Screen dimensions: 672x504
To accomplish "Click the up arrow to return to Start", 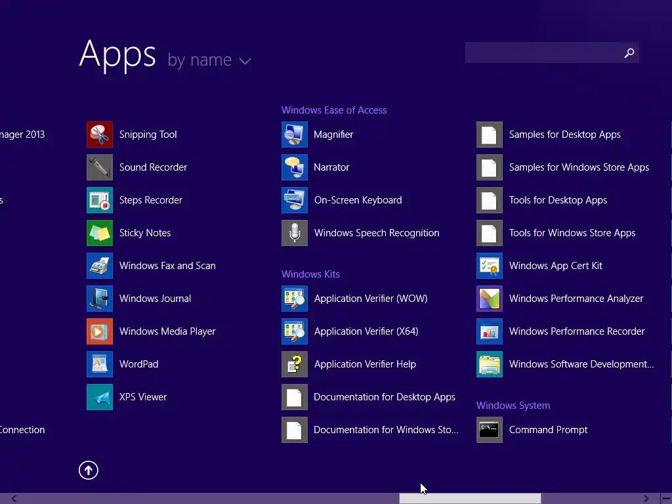I will pyautogui.click(x=89, y=470).
